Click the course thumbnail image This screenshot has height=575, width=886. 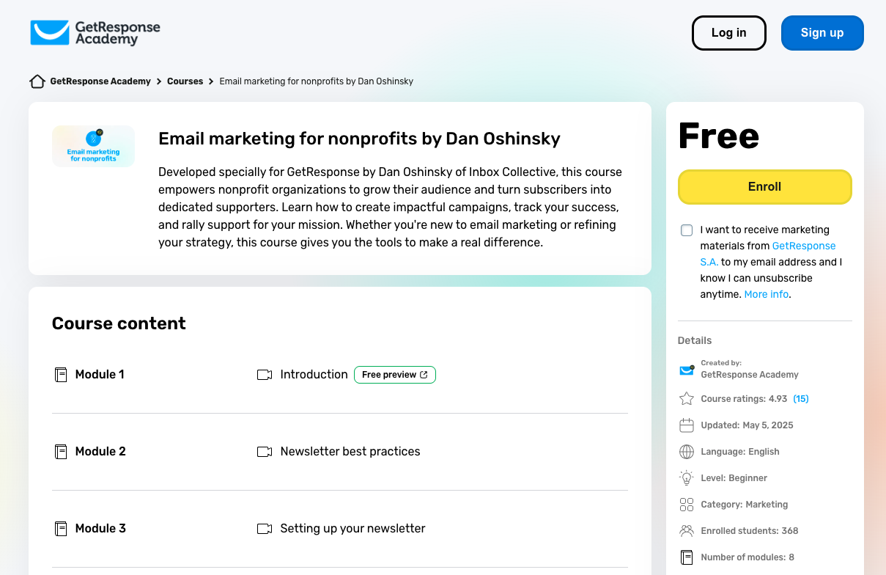(x=93, y=146)
